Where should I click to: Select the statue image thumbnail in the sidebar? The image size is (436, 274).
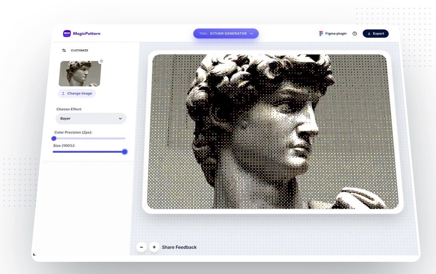click(79, 74)
